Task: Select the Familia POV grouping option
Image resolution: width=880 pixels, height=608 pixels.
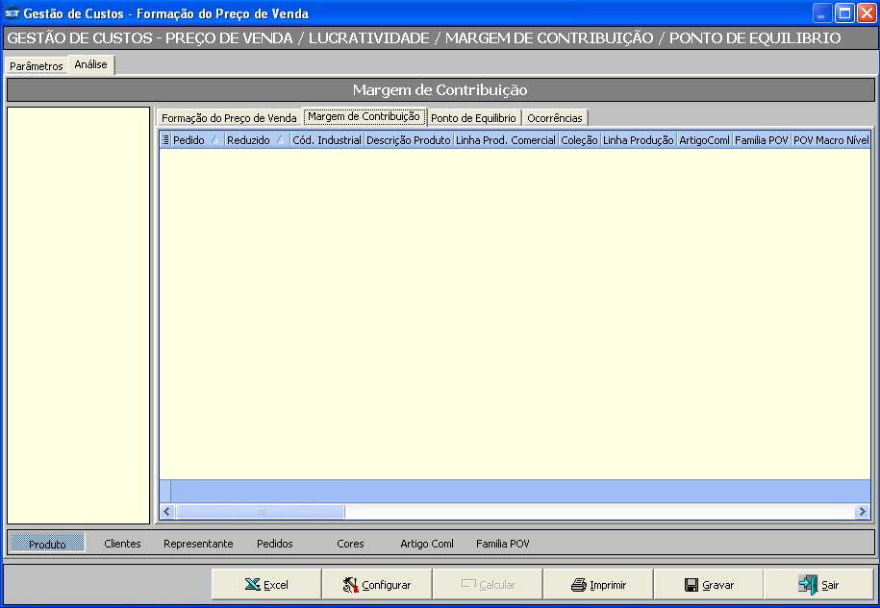Action: (502, 544)
